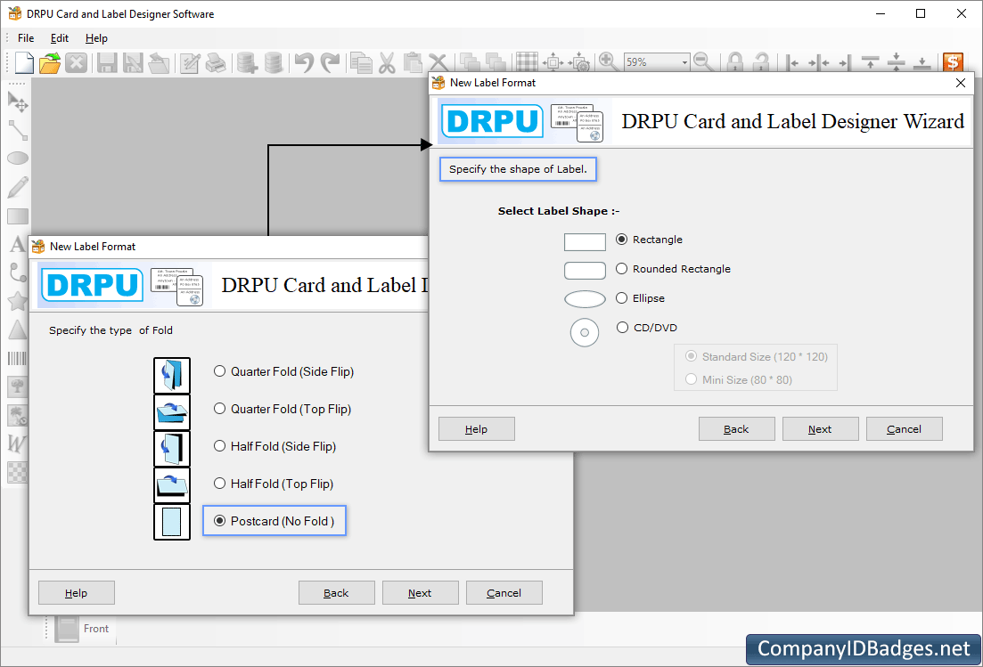Click the open padlock Unlock icon
Screen dimensions: 983x667
point(761,62)
